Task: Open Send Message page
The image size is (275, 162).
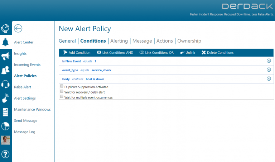Action: point(26,120)
